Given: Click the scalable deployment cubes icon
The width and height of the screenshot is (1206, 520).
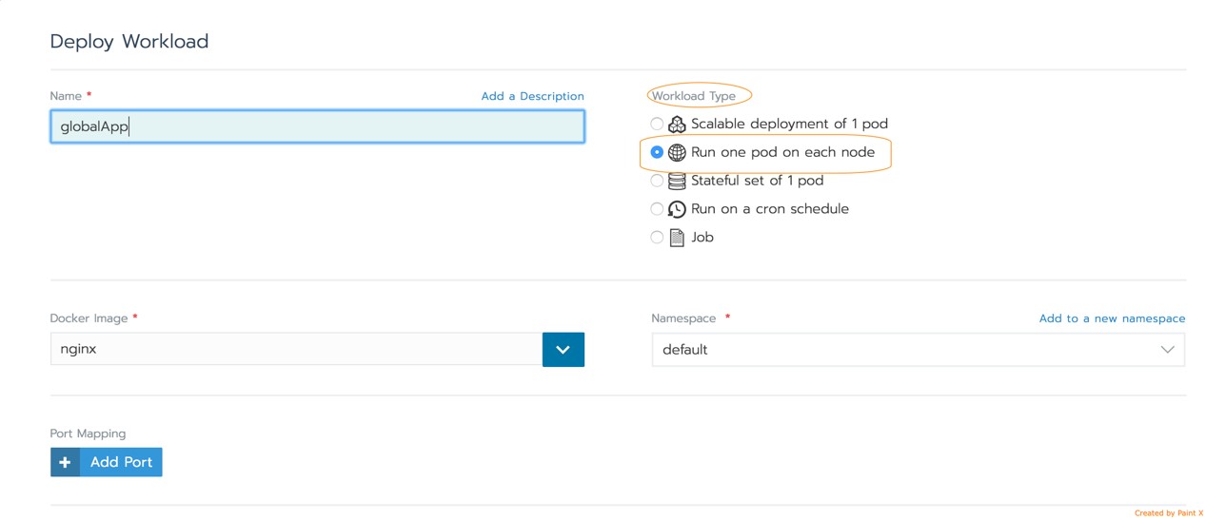Looking at the screenshot, I should tap(677, 125).
